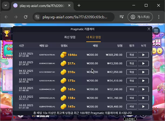
Task: Go forward in browser history
Action: point(16,17)
